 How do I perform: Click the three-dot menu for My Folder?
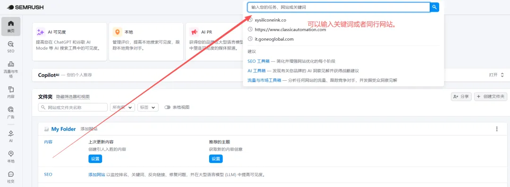coord(497,129)
